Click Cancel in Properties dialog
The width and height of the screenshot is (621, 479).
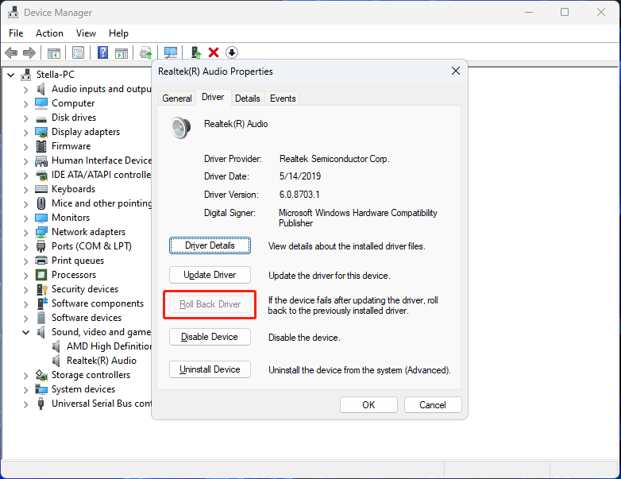click(x=433, y=405)
